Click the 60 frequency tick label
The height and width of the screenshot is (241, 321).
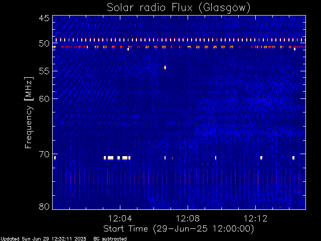[44, 98]
